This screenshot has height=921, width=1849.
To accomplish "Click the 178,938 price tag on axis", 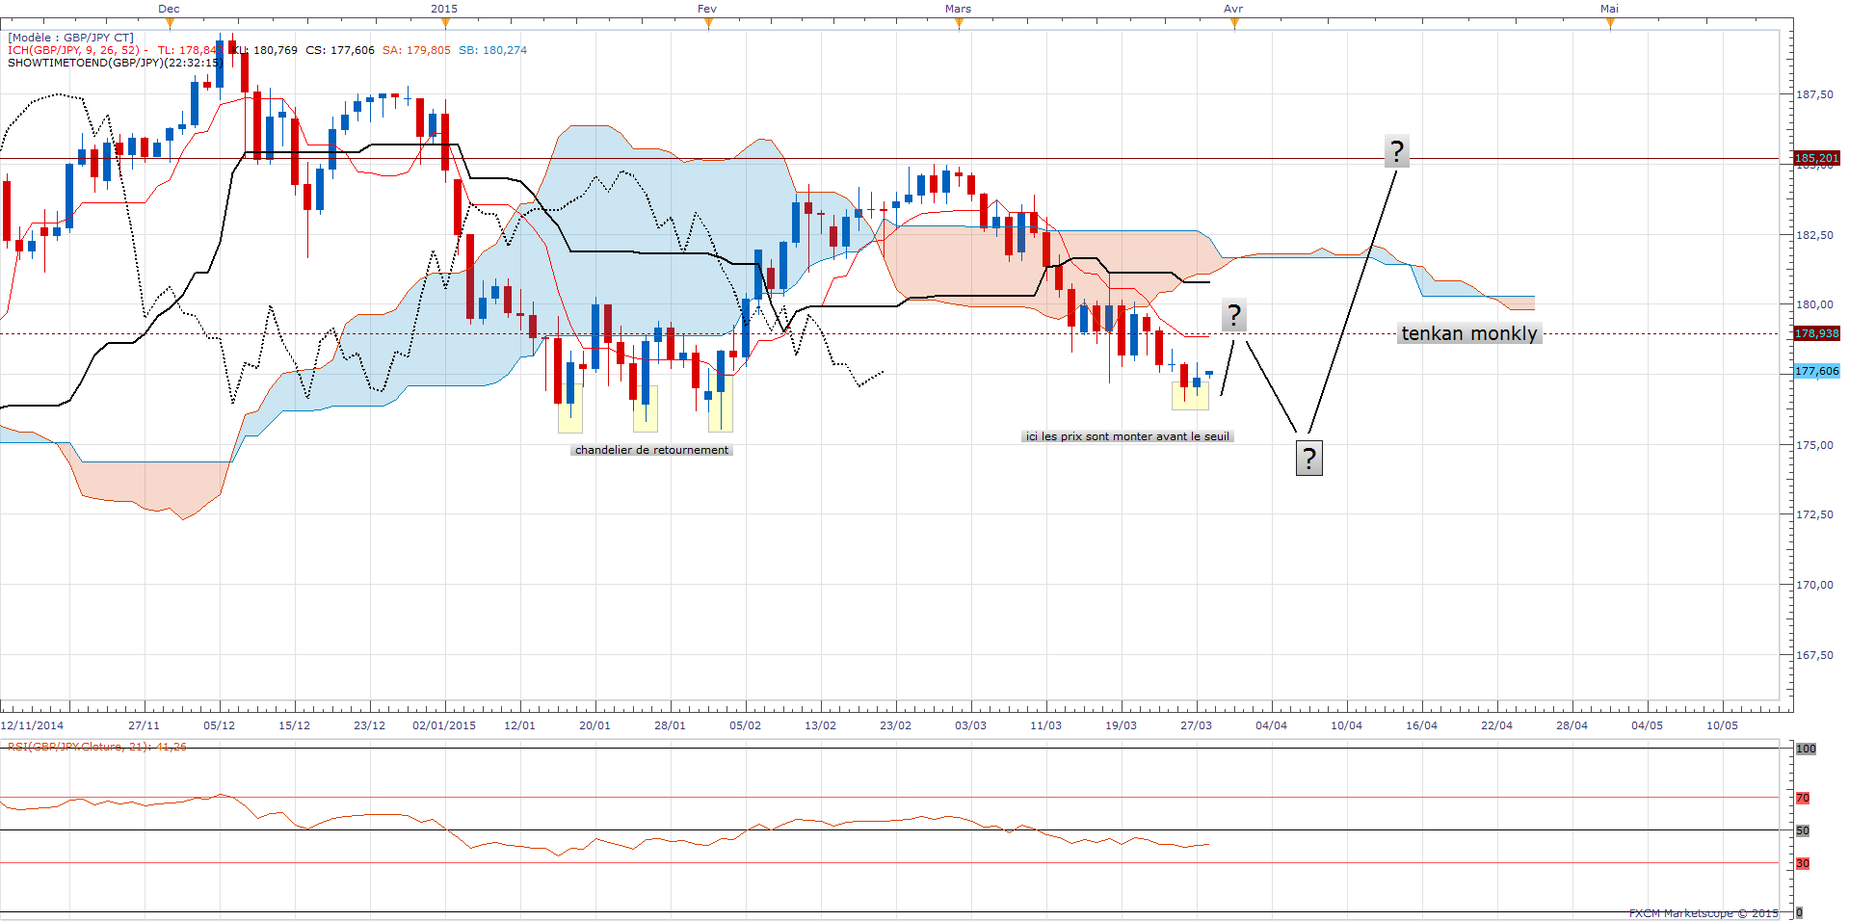I will [x=1816, y=333].
